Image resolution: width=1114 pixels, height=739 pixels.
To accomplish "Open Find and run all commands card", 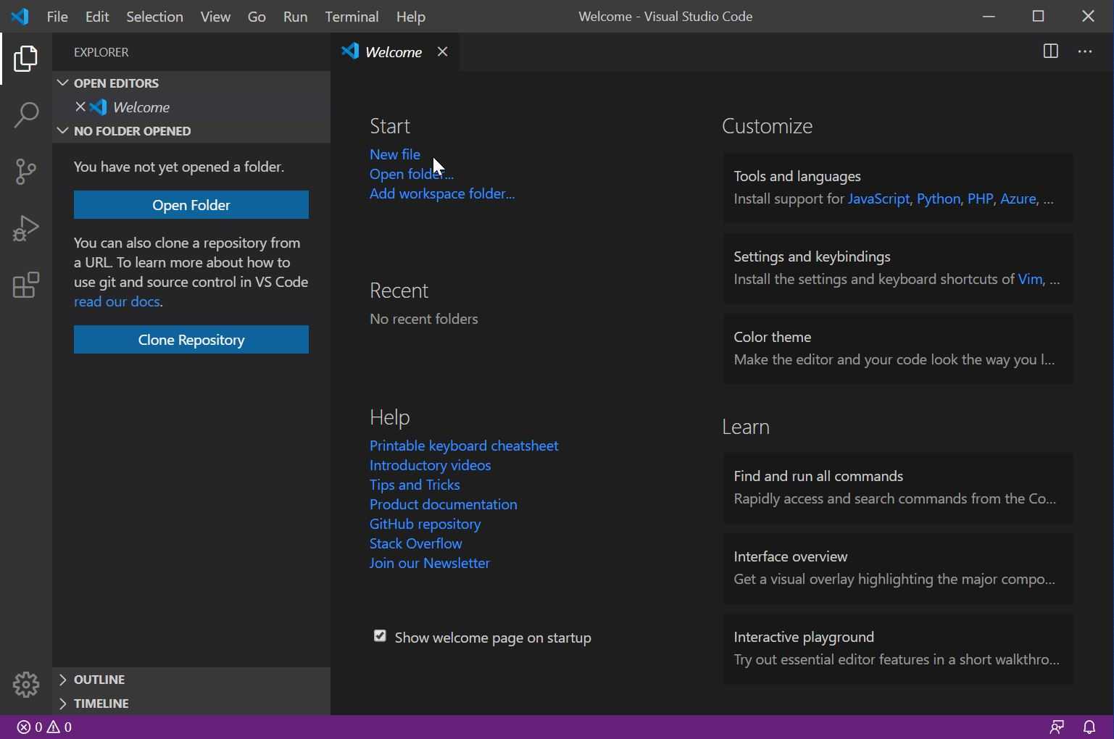I will pyautogui.click(x=898, y=488).
